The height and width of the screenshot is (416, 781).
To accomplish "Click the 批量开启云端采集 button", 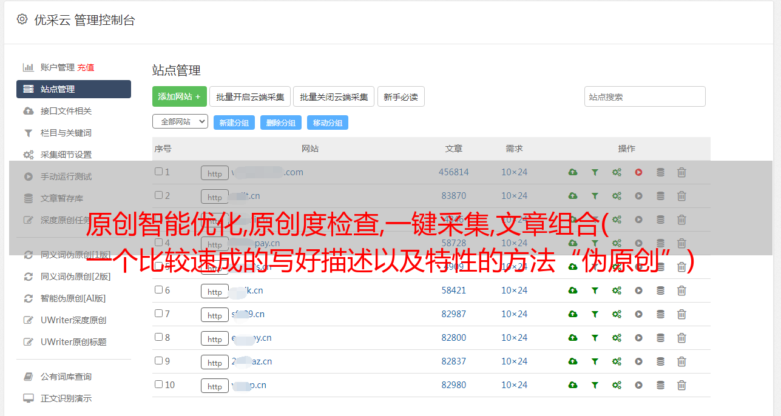I will point(250,96).
